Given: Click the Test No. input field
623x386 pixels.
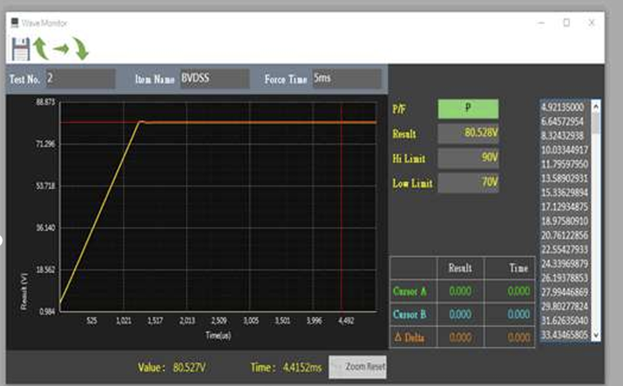Looking at the screenshot, I should 81,78.
